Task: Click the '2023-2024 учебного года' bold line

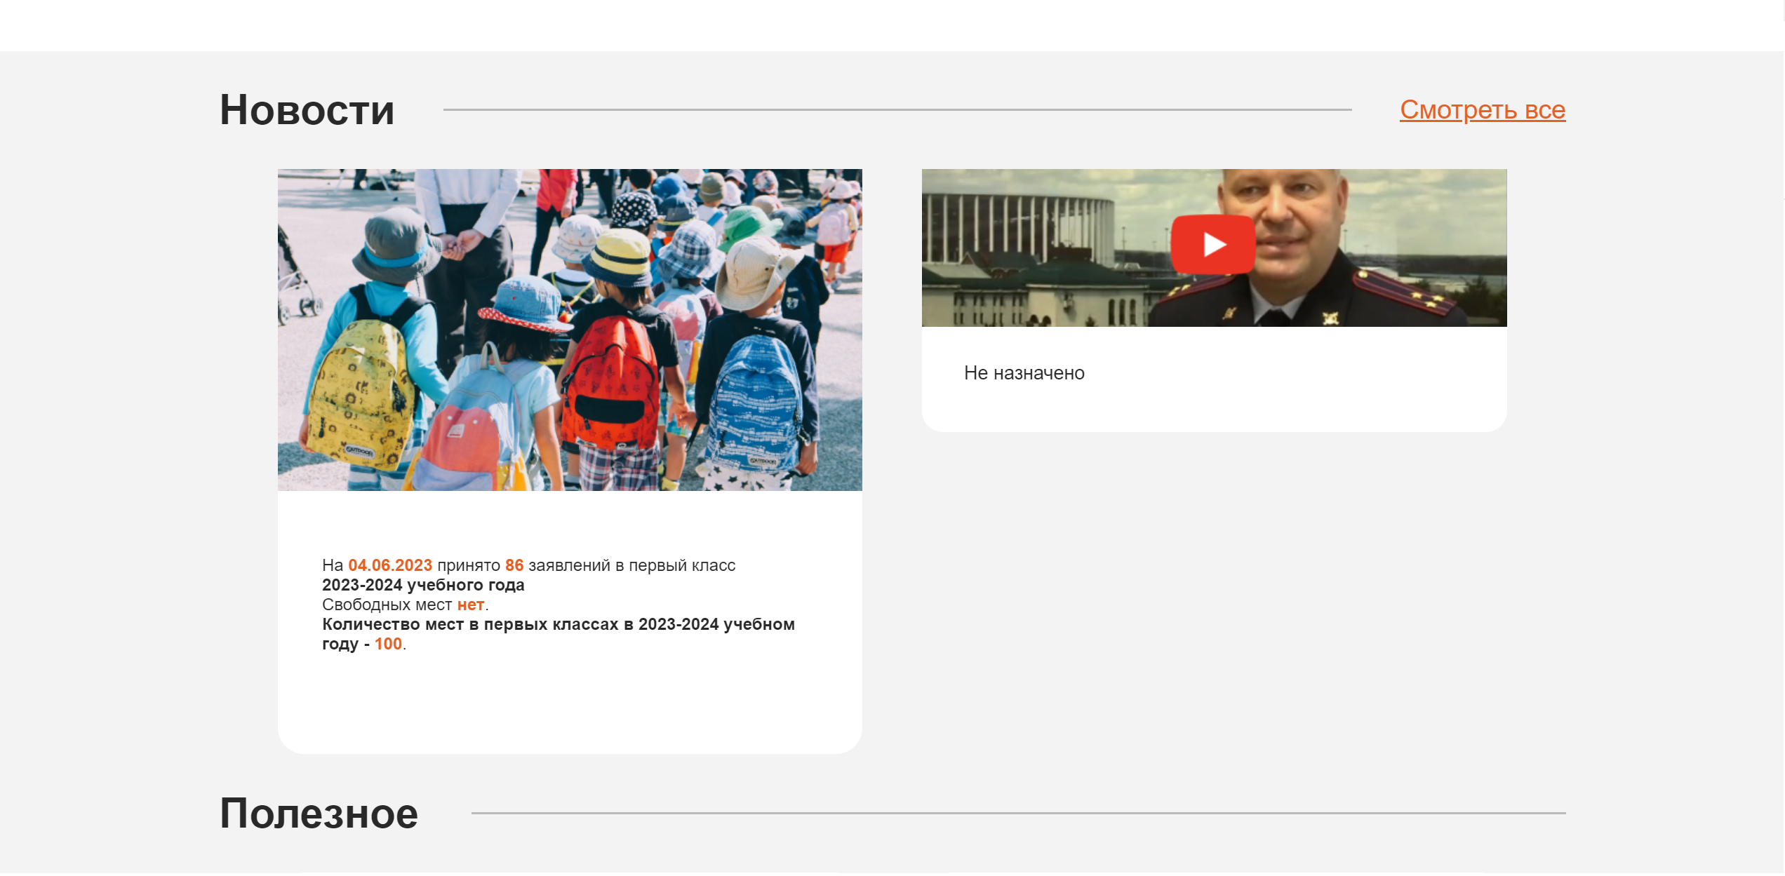Action: (423, 585)
